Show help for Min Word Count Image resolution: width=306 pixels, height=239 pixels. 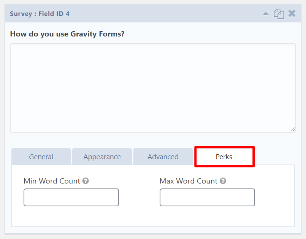tap(86, 181)
